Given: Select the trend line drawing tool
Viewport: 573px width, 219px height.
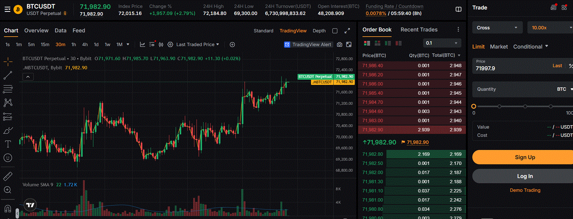Looking at the screenshot, I should coord(8,75).
